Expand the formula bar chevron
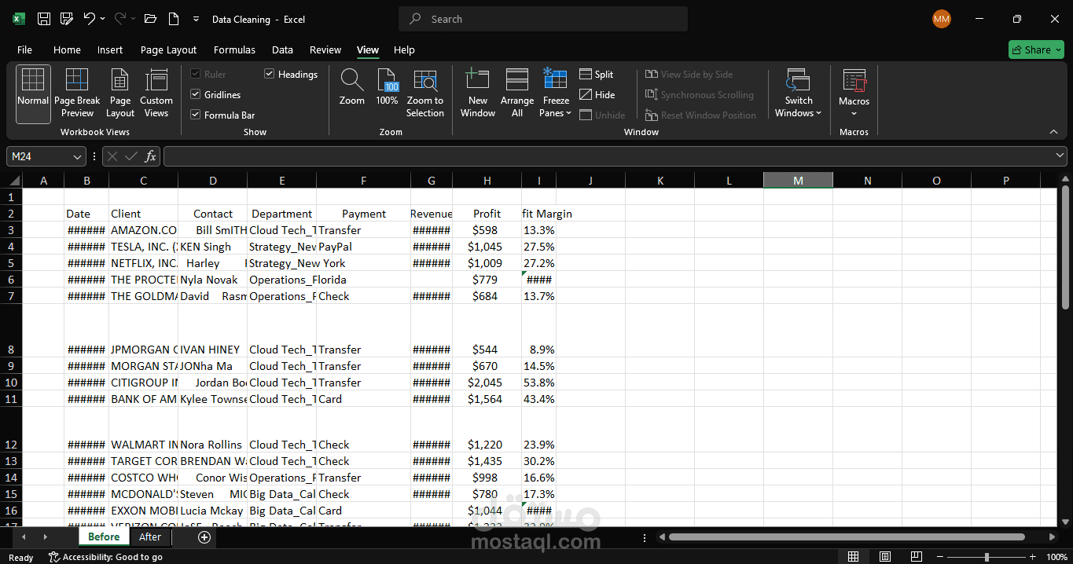Image resolution: width=1073 pixels, height=564 pixels. 1060,156
